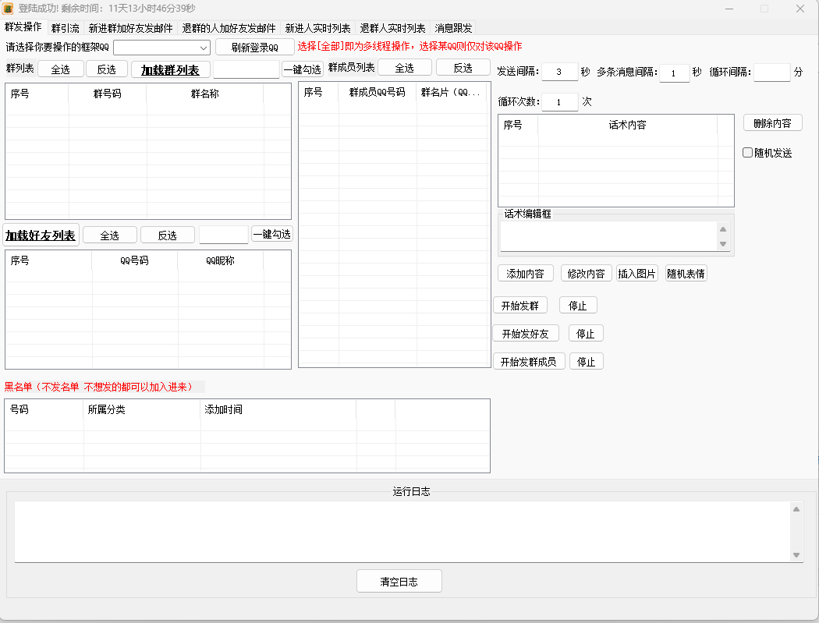
Task: Start group sending with 开始发群
Action: click(520, 305)
